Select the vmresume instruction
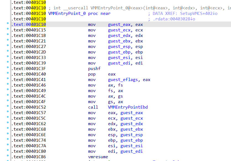This screenshot has height=161, width=231. click(x=97, y=157)
